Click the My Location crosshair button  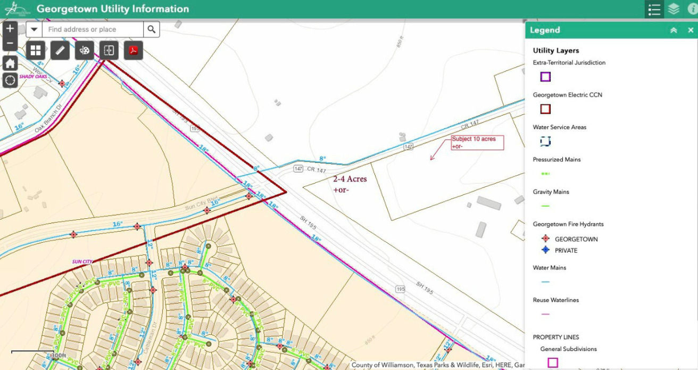click(10, 80)
